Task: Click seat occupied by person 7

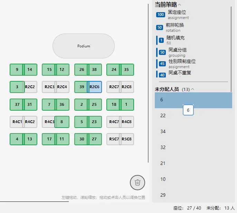Action: point(49,104)
